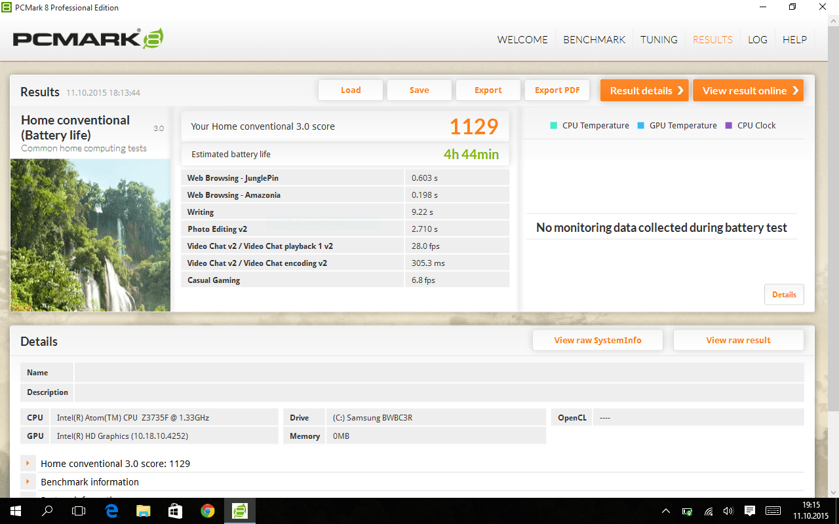
Task: Click the score value 1129
Action: pyautogui.click(x=474, y=126)
